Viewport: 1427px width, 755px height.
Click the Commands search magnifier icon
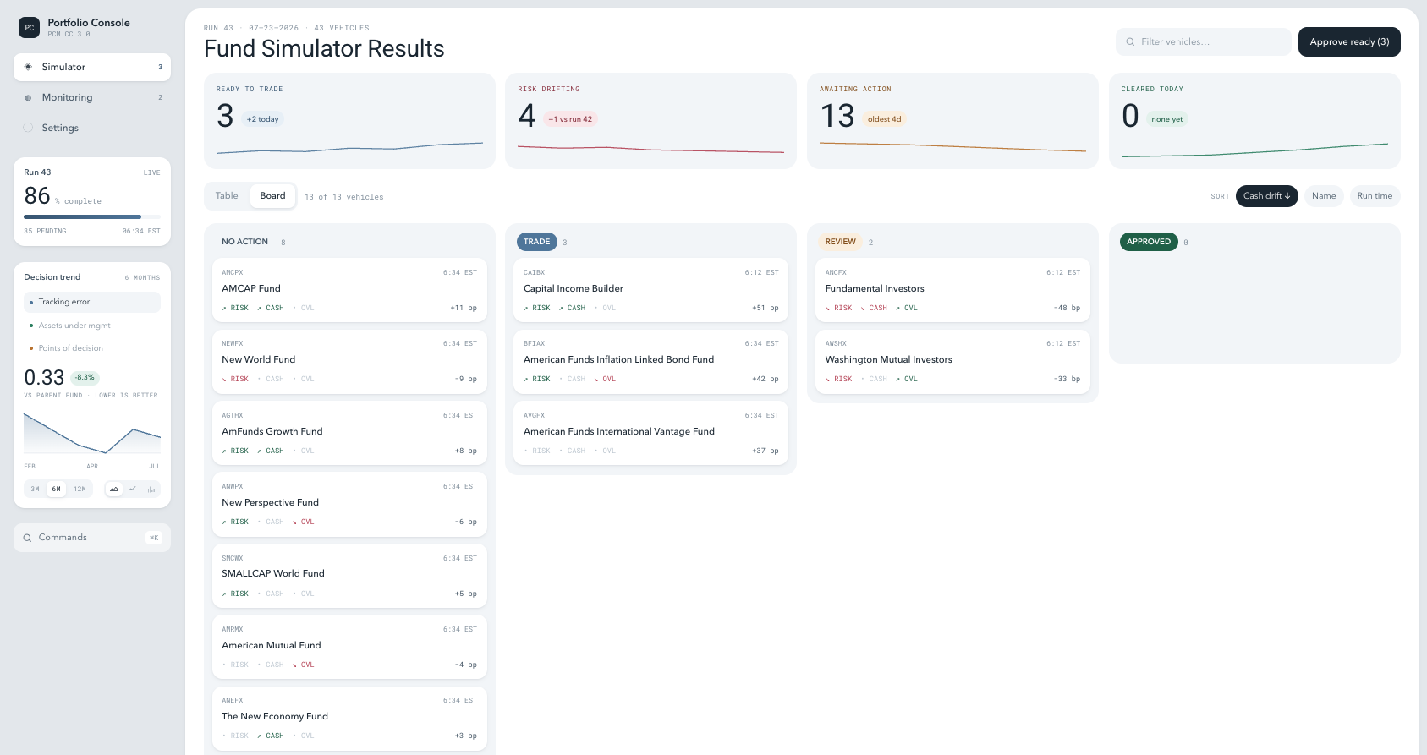28,538
